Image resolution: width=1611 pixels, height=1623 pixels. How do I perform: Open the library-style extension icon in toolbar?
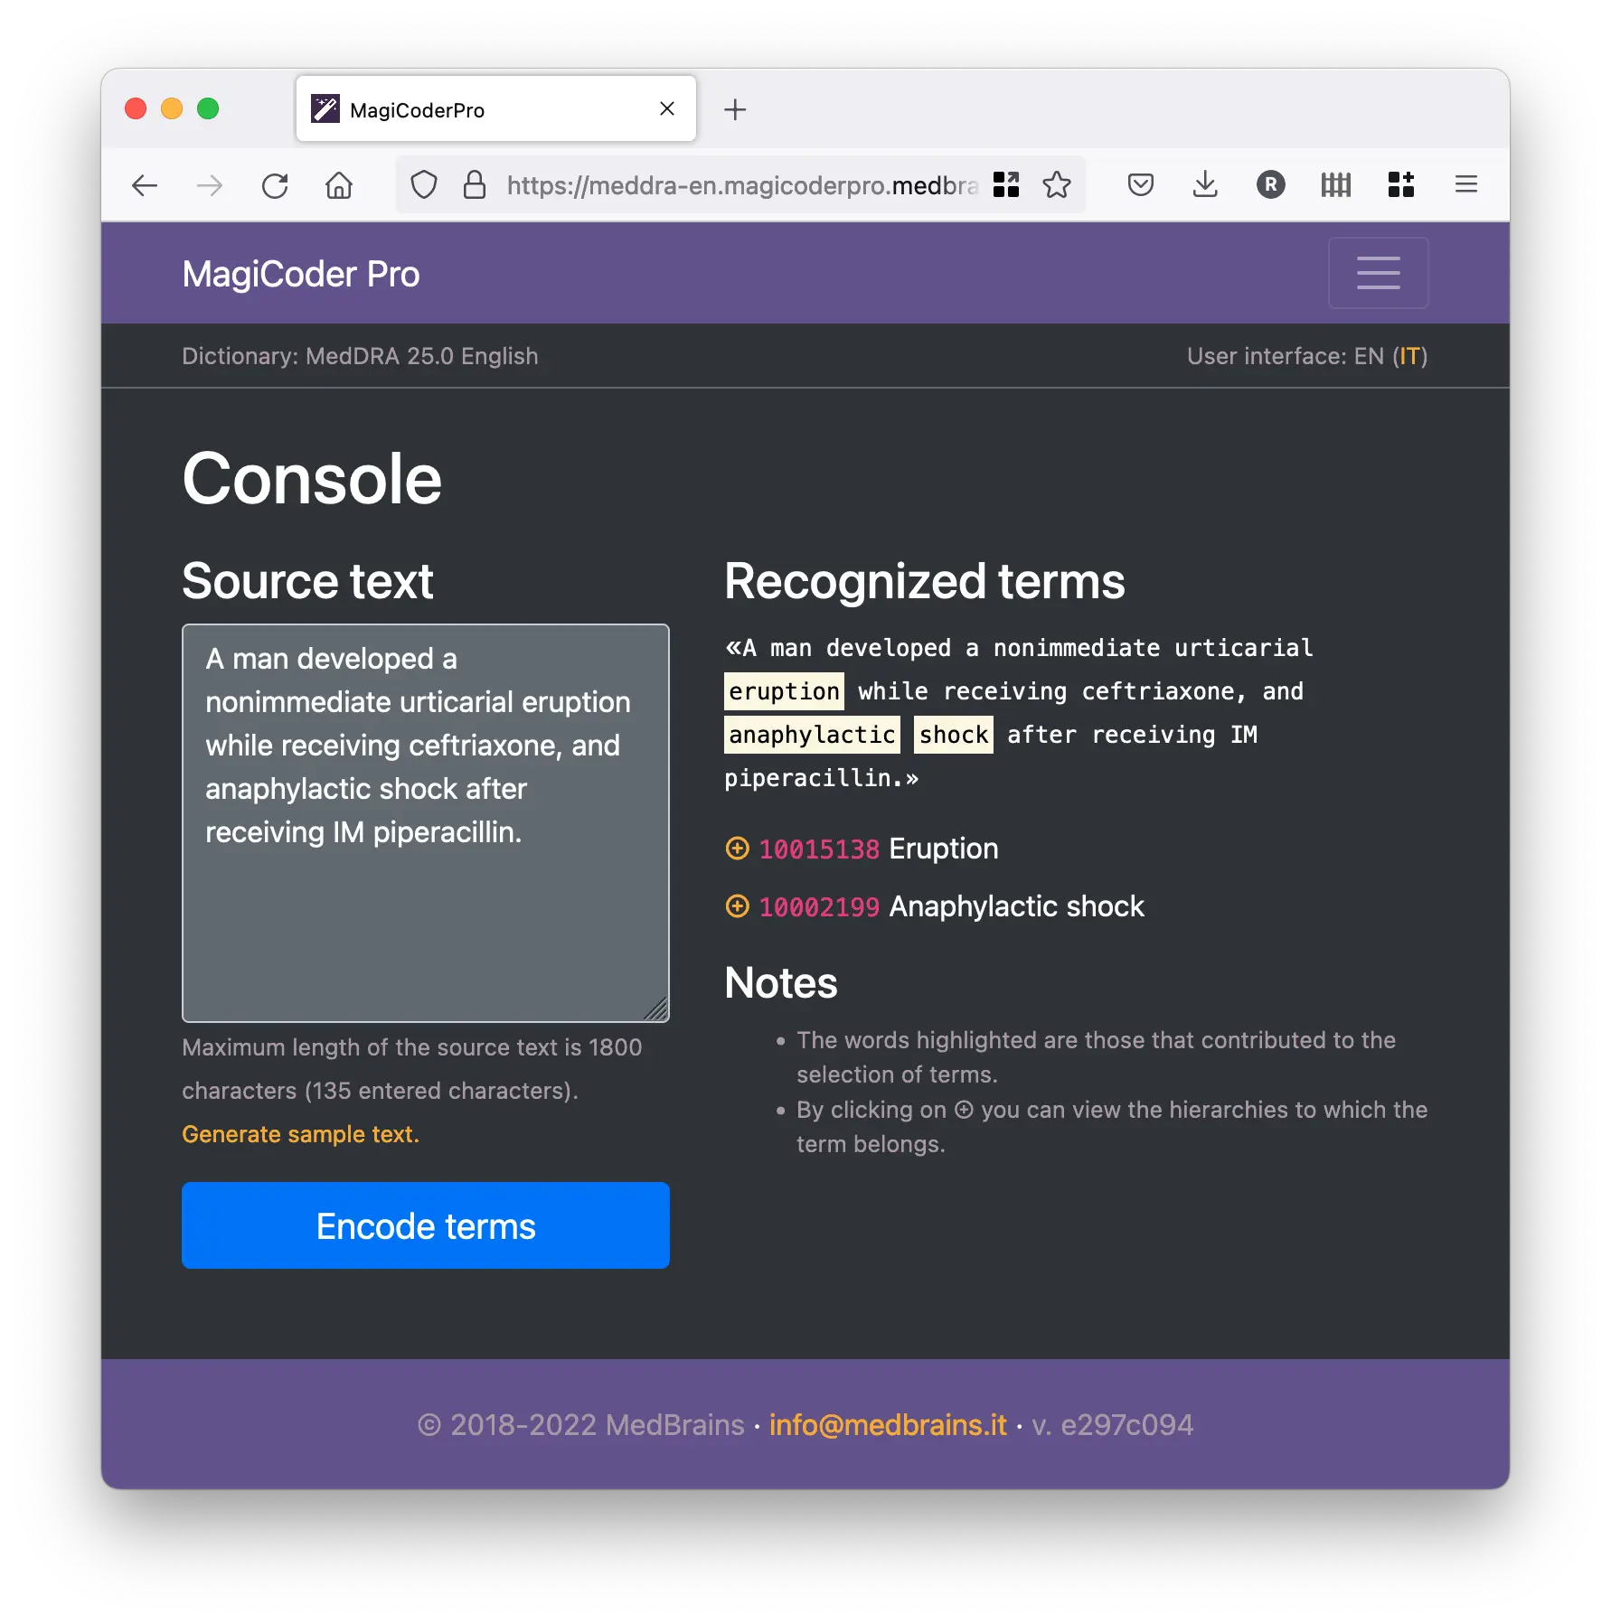tap(1335, 185)
